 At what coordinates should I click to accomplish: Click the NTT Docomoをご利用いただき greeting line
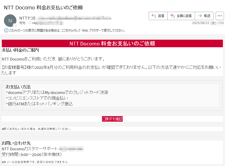point(53,59)
